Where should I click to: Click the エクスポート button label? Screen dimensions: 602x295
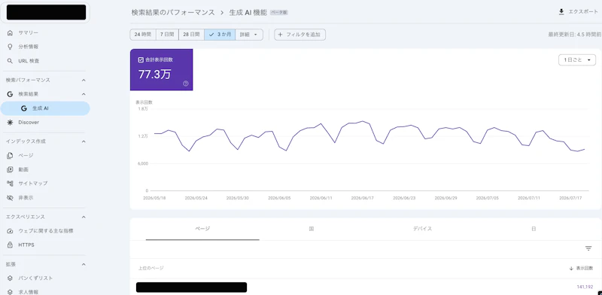tap(582, 12)
